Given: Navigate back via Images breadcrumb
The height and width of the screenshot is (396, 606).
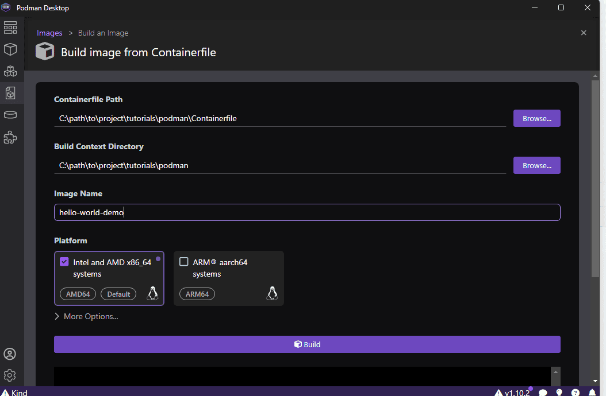Looking at the screenshot, I should [49, 33].
